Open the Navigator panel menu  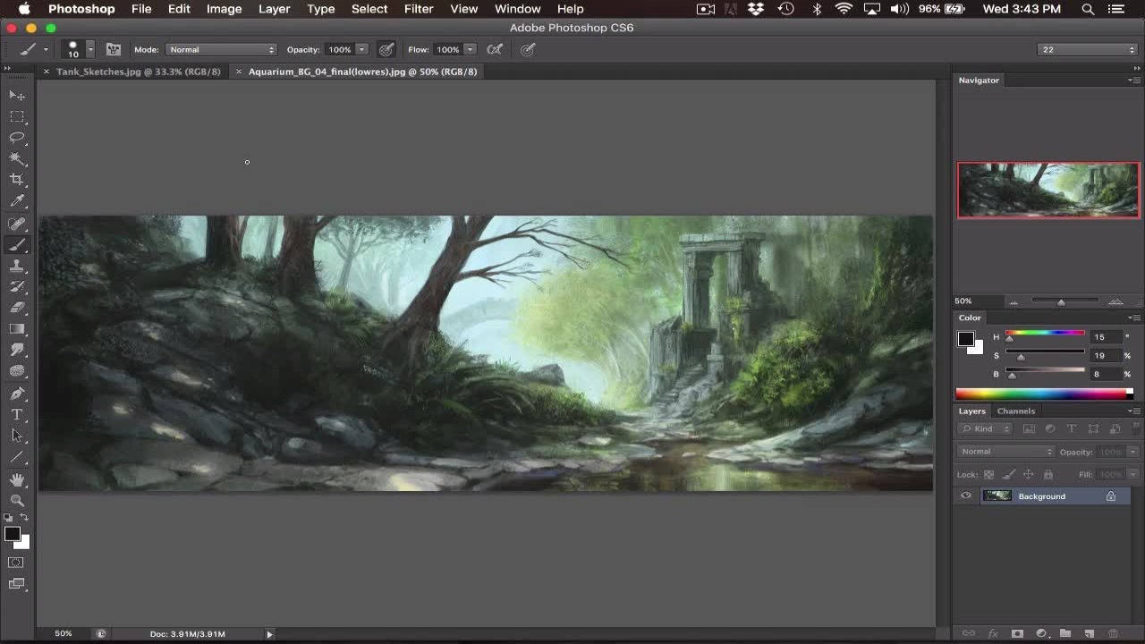pyautogui.click(x=1133, y=80)
